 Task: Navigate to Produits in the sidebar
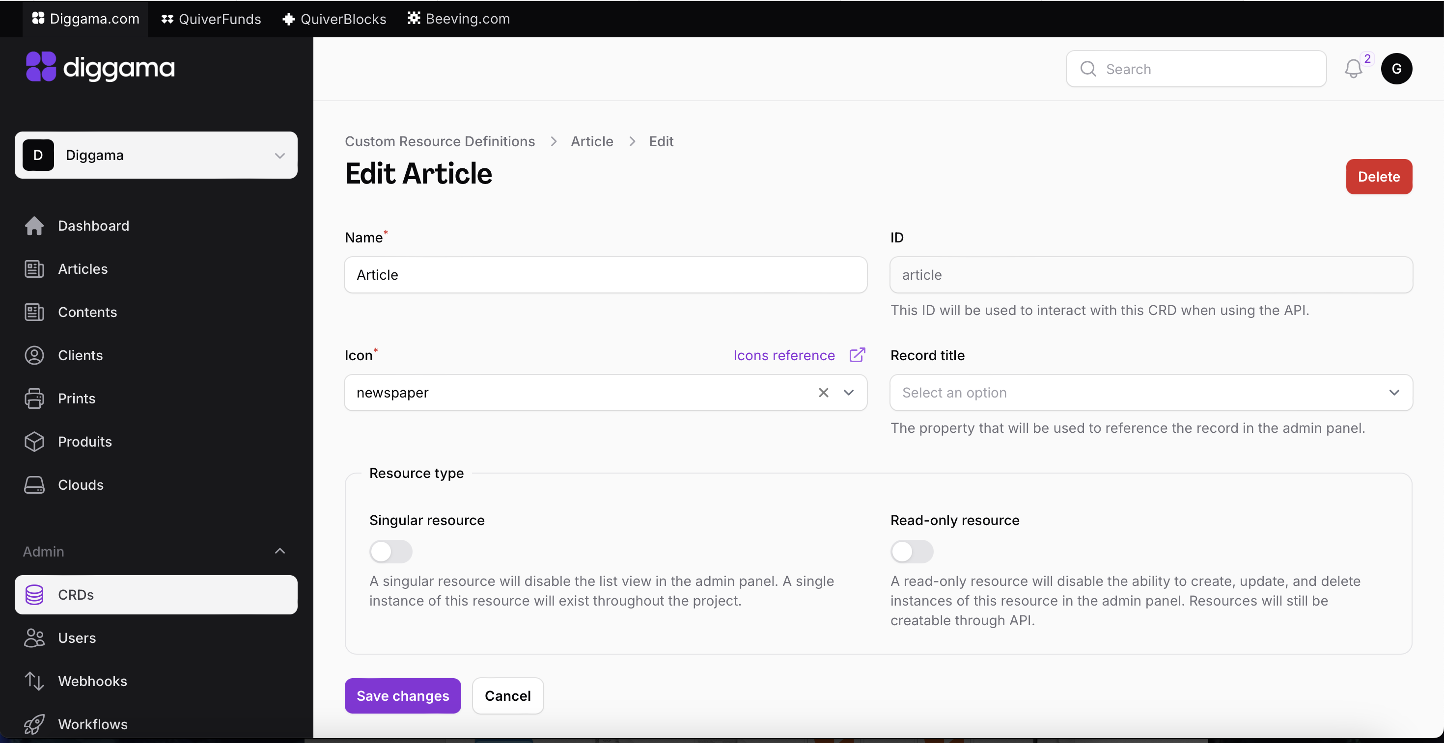[x=84, y=442]
